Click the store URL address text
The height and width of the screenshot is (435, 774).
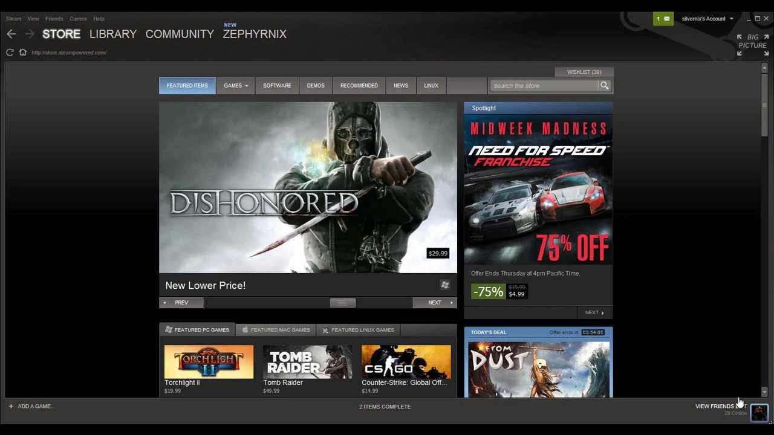69,53
